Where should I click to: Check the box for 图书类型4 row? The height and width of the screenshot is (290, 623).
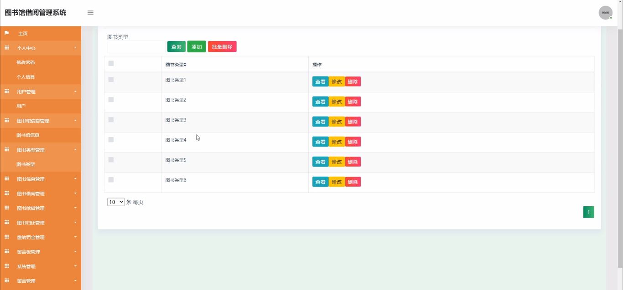(x=111, y=139)
